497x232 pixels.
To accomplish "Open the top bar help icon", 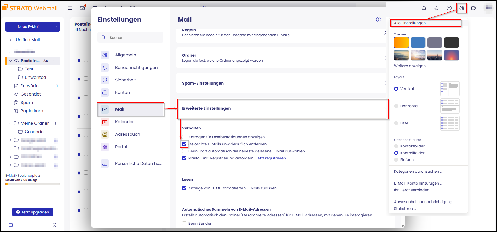I will click(449, 8).
